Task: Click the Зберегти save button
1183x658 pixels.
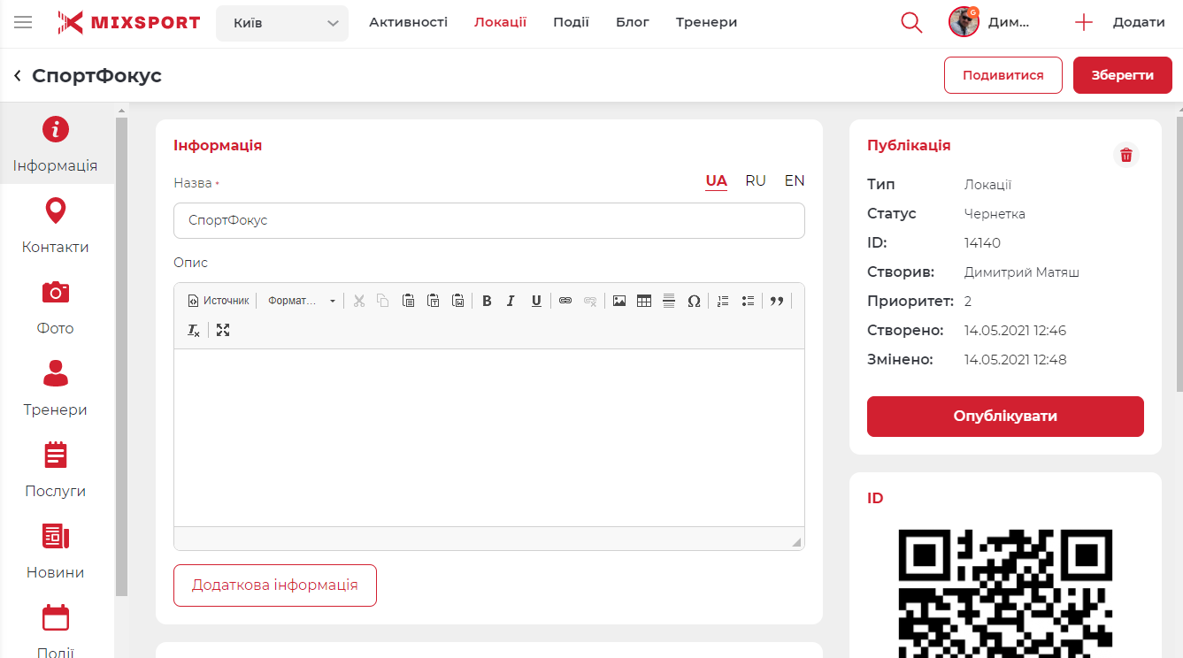Action: [1122, 75]
